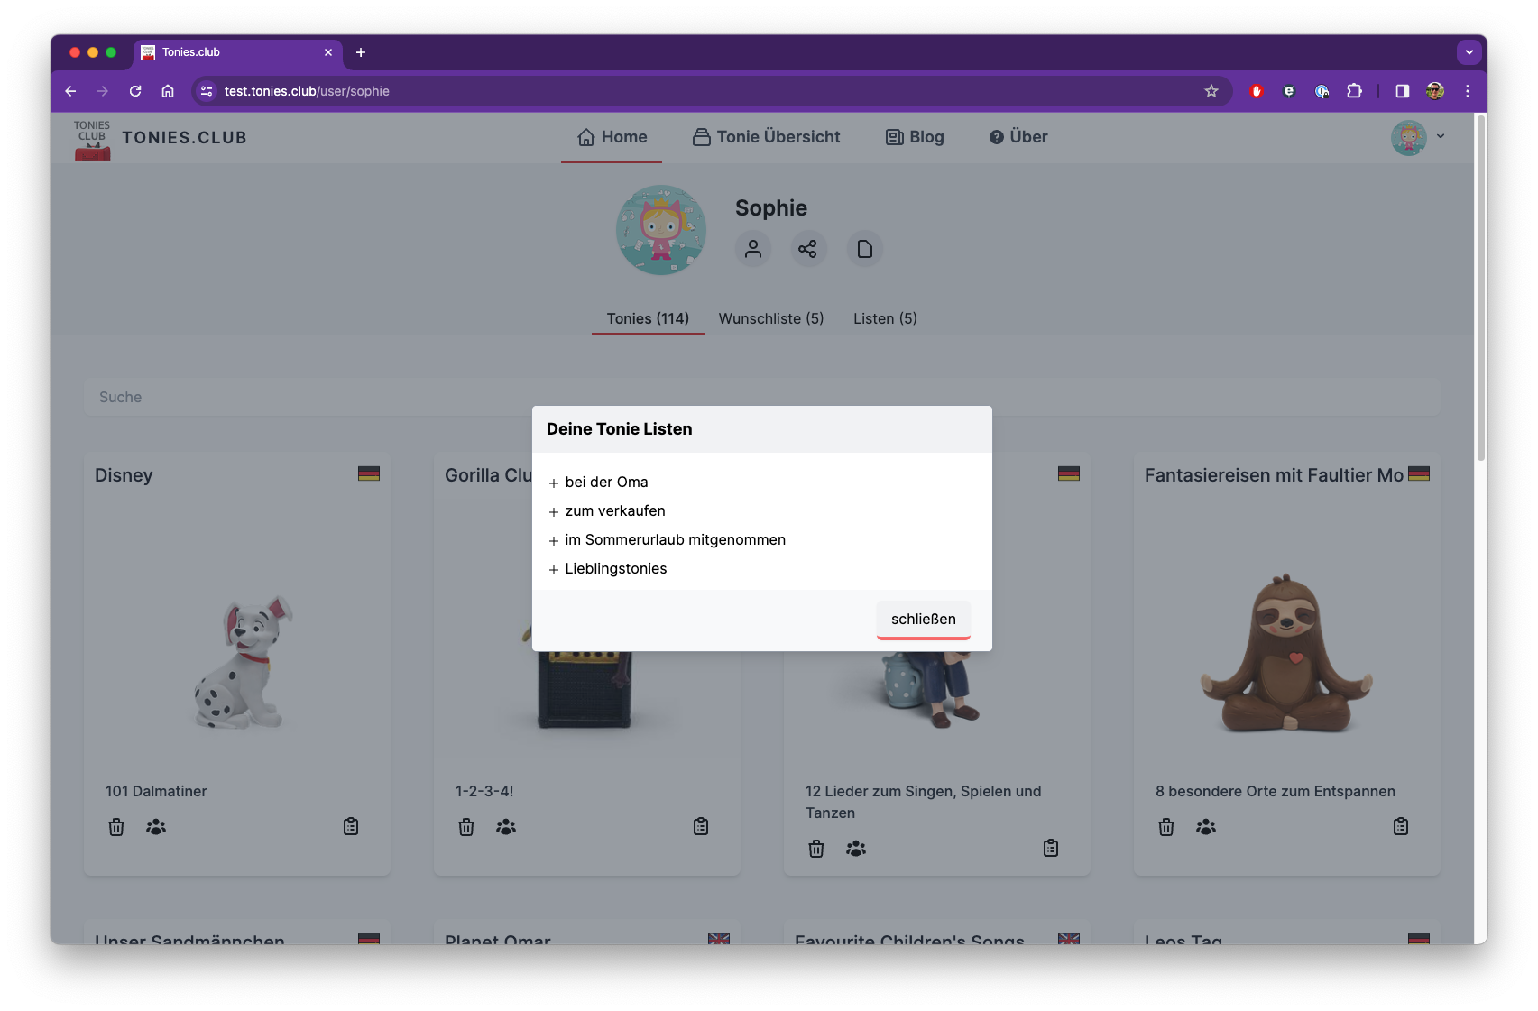
Task: Click clipboard icon on 12 Lieder zum Singen card
Action: coord(1051,848)
